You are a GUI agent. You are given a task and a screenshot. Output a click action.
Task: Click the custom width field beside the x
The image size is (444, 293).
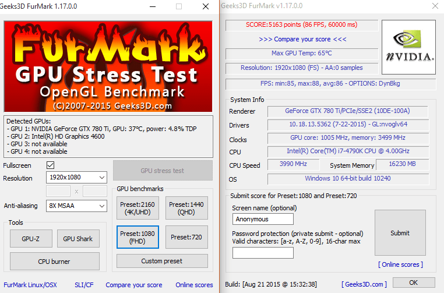58,191
